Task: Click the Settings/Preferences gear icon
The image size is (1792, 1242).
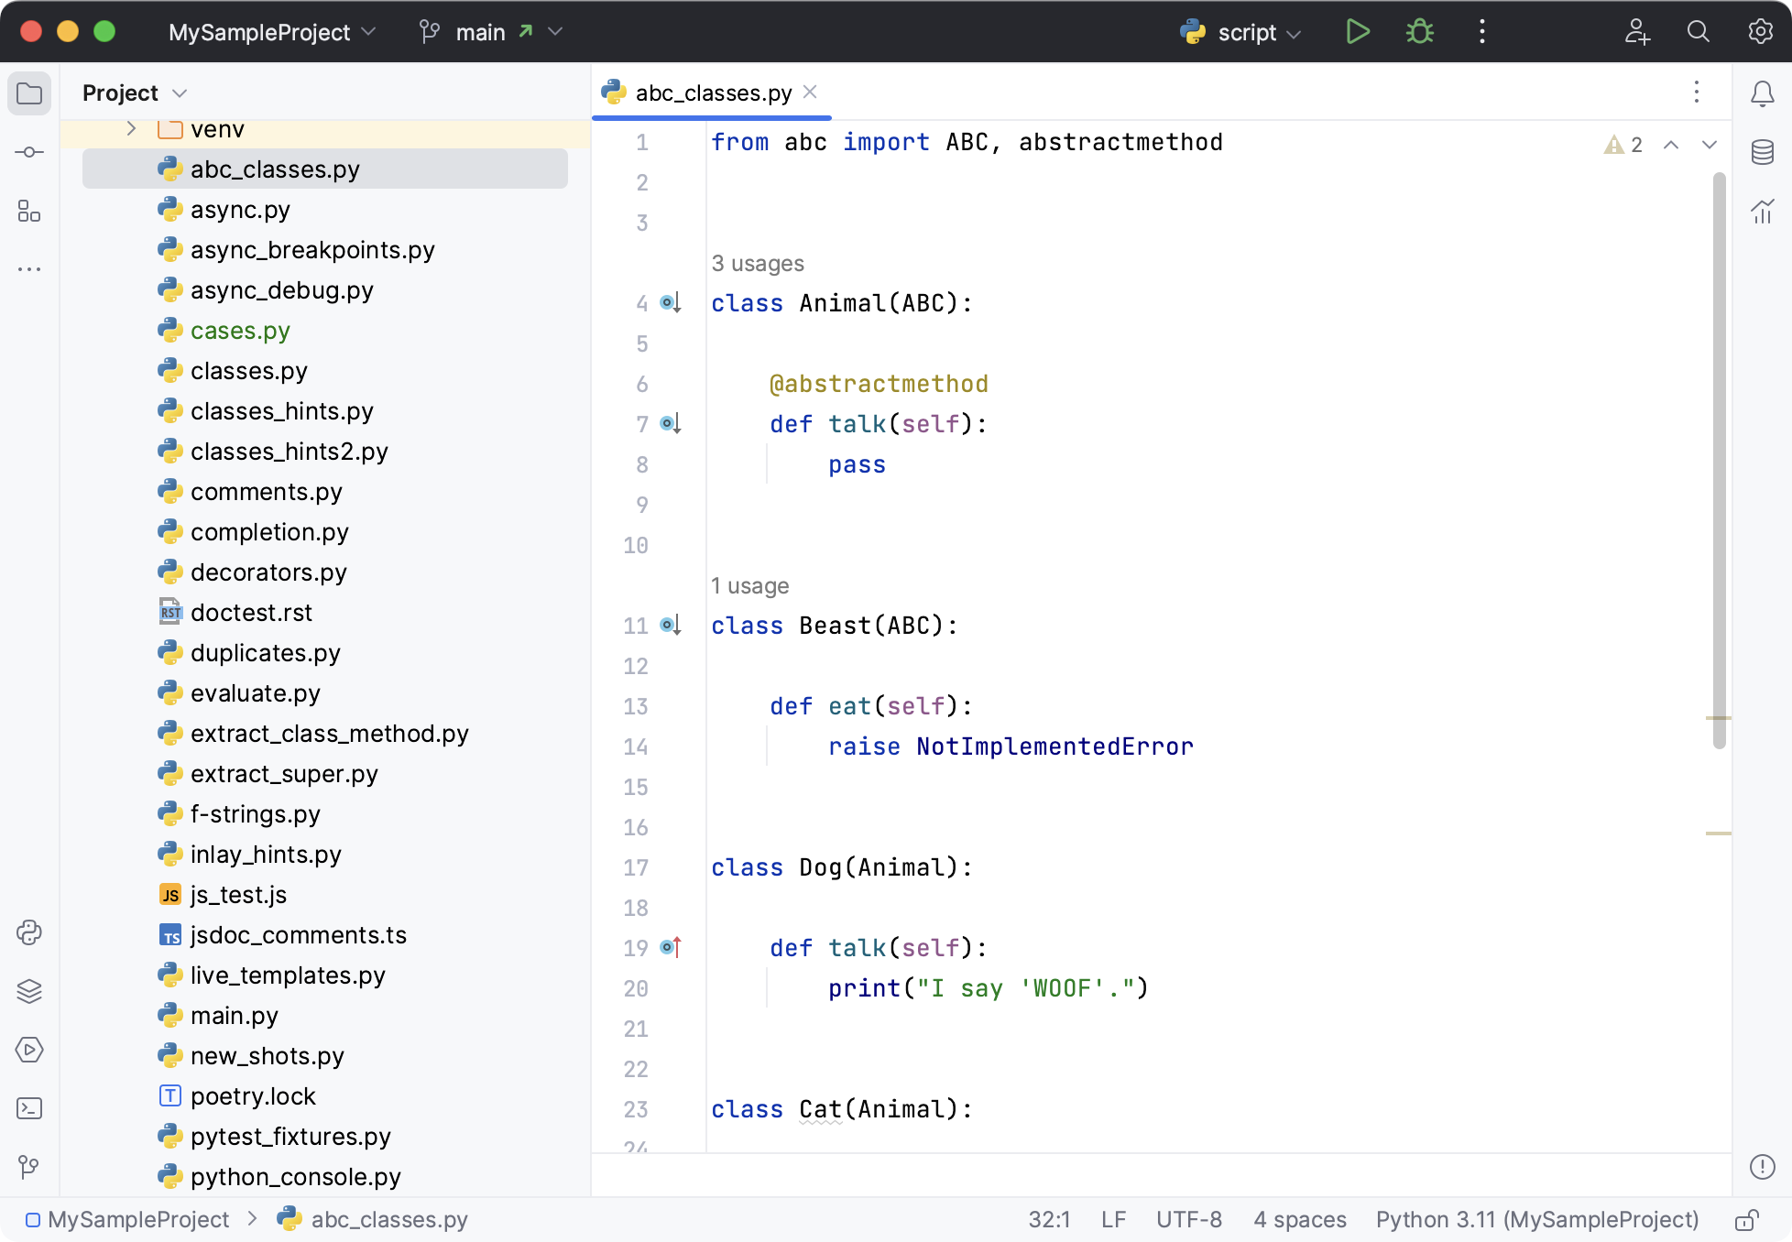Action: [x=1762, y=31]
